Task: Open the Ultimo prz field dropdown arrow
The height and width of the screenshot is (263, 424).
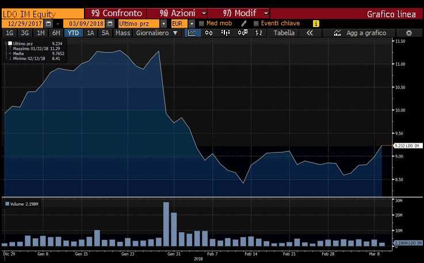Action: pyautogui.click(x=163, y=24)
